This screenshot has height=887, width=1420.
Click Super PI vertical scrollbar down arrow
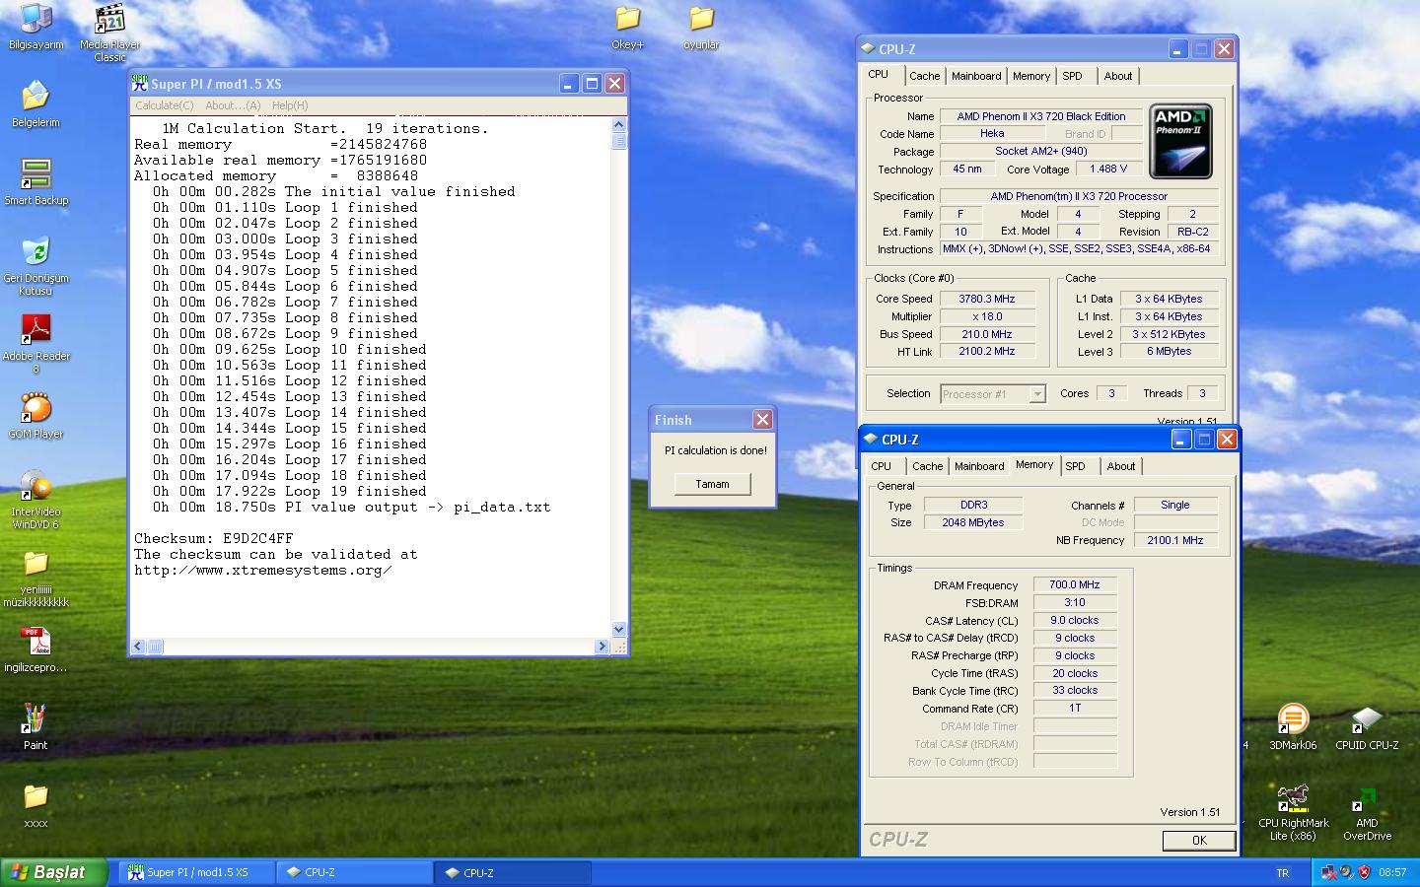click(x=619, y=629)
